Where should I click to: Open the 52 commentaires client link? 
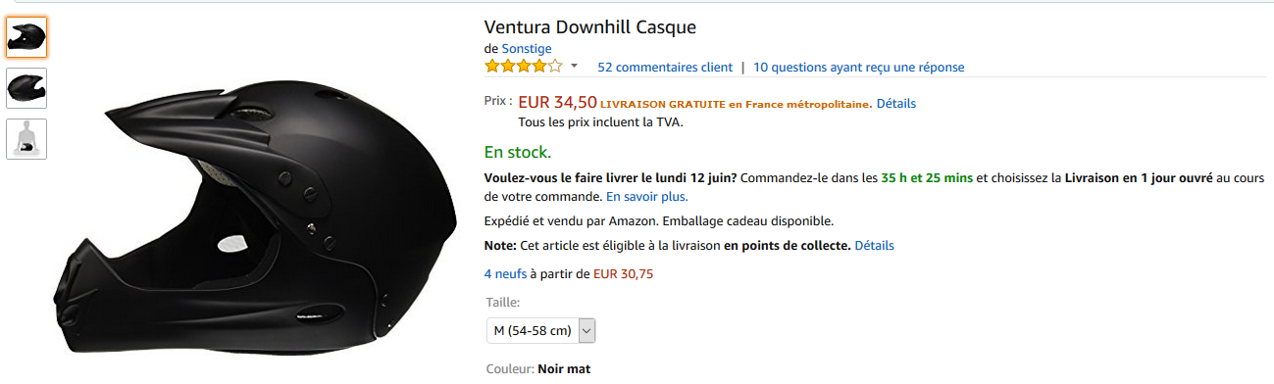pyautogui.click(x=665, y=68)
